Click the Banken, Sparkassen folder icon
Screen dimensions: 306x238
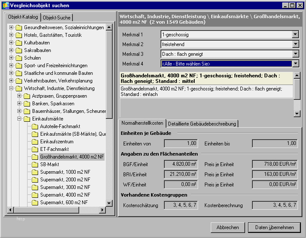pos(27,104)
